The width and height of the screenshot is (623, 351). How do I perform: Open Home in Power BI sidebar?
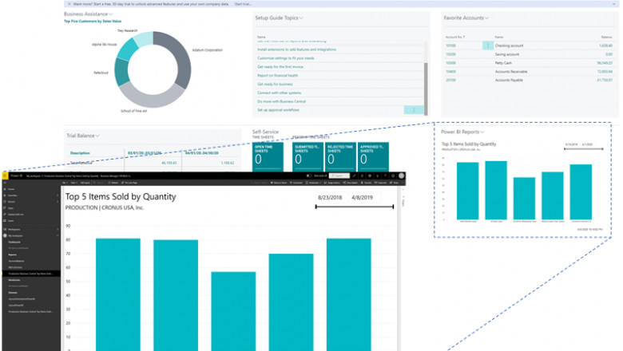[x=9, y=189]
